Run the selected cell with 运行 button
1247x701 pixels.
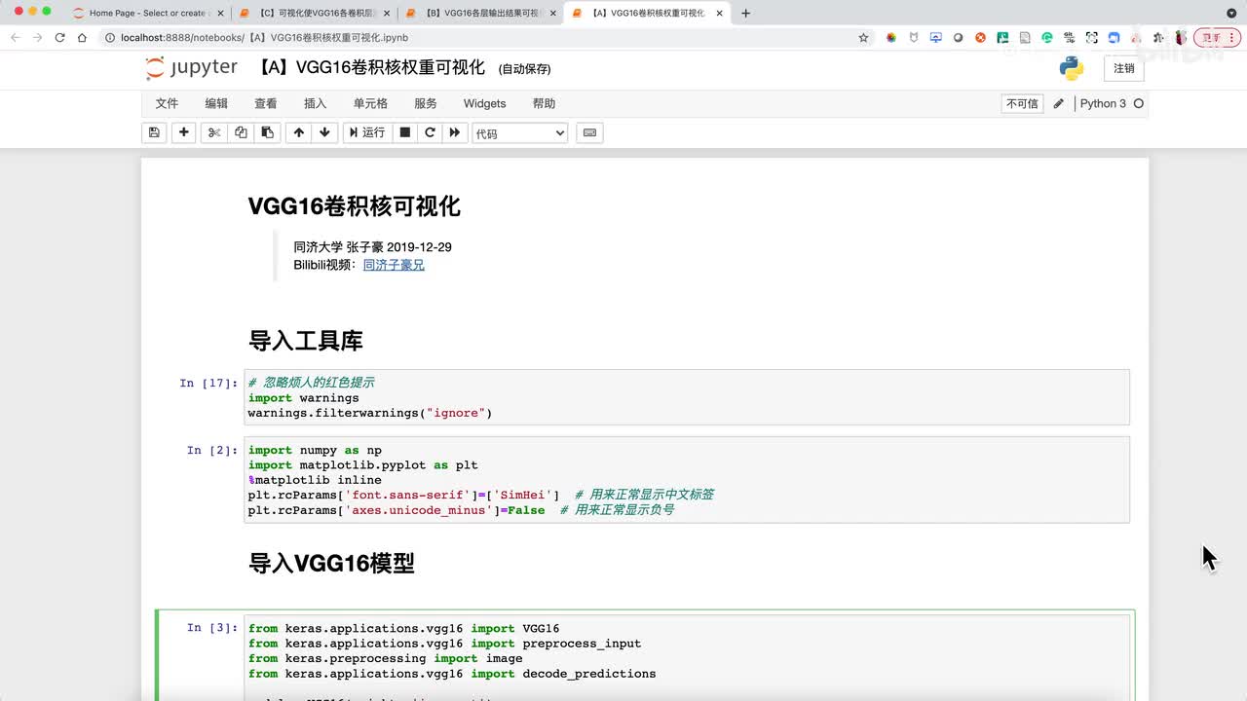[x=367, y=132]
